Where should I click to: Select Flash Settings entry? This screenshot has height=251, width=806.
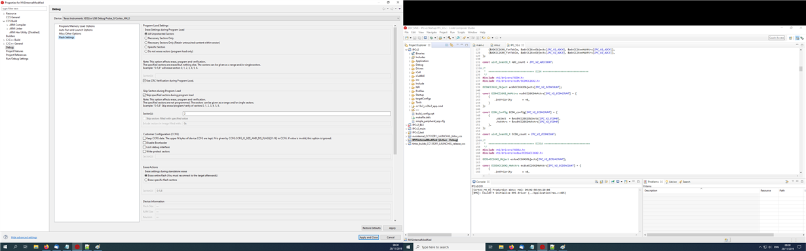point(66,37)
